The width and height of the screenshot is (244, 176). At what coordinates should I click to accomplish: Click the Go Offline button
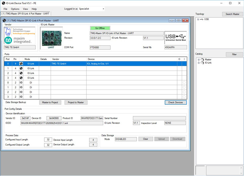[100, 28]
